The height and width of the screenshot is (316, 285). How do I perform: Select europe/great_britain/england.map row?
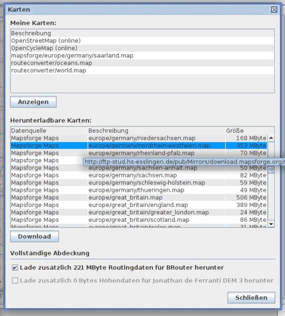tap(139, 205)
